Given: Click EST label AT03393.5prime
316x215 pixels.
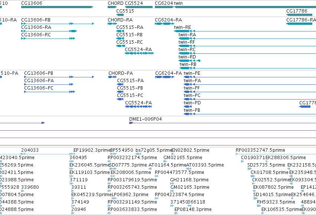Looking at the screenshot, I should click(x=205, y=165).
